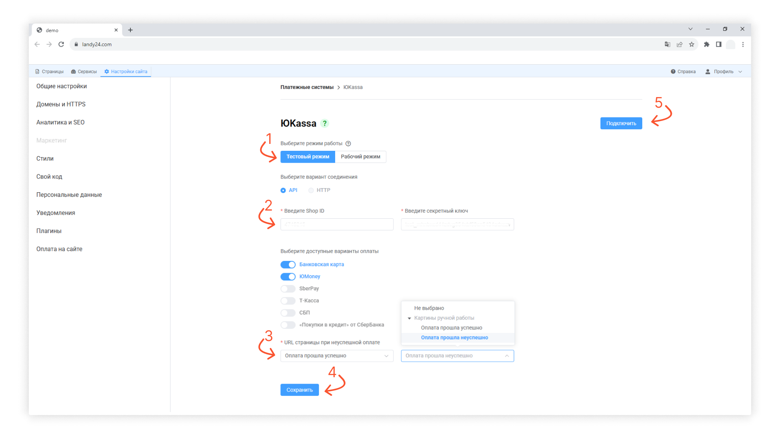Open the Справка help link
The height and width of the screenshot is (439, 780).
coord(683,72)
